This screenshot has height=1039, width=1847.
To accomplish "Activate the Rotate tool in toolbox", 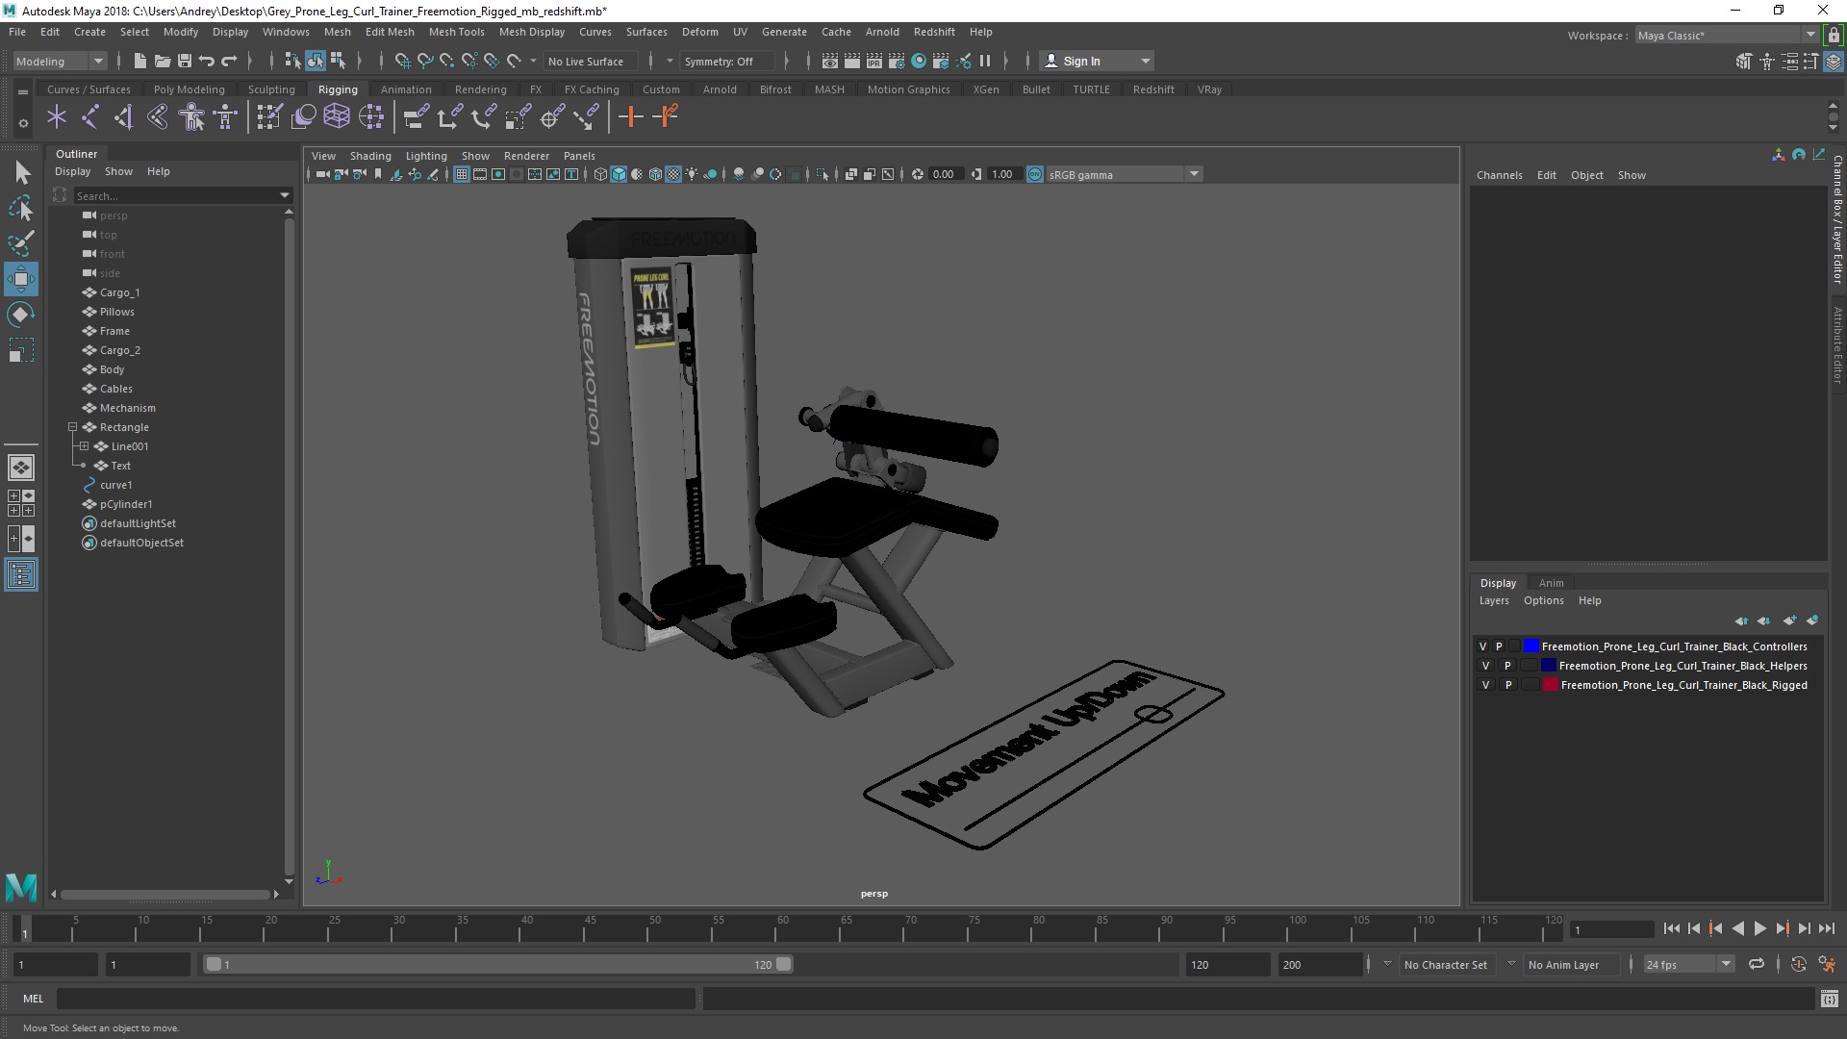I will tap(21, 315).
